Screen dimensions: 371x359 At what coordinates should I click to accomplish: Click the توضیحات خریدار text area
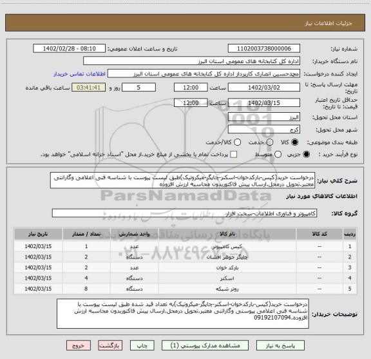tap(183, 314)
